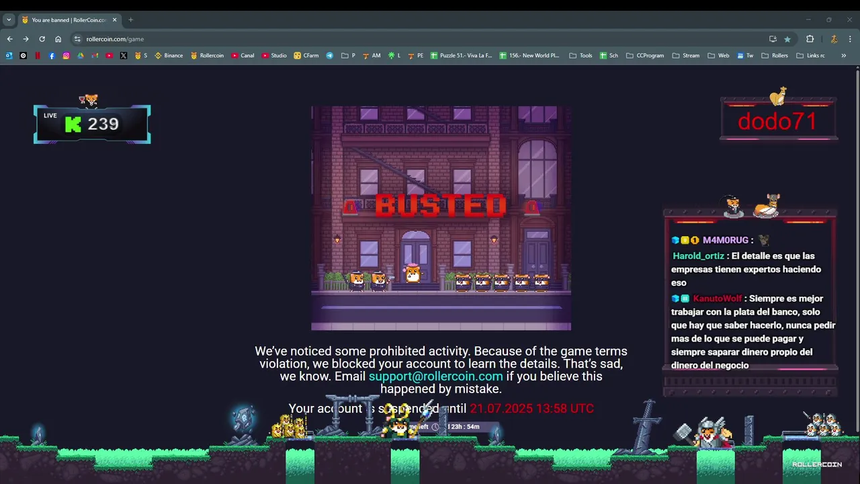Viewport: 860px width, 484px height.
Task: Open the AM bookmark
Action: point(372,56)
